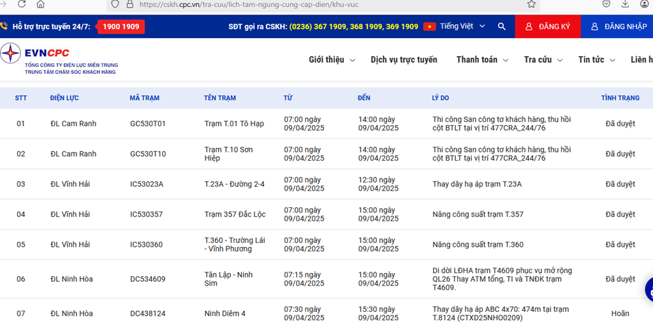This screenshot has height=324, width=653.
Task: Bookmark this page with the star icon
Action: 531,4
